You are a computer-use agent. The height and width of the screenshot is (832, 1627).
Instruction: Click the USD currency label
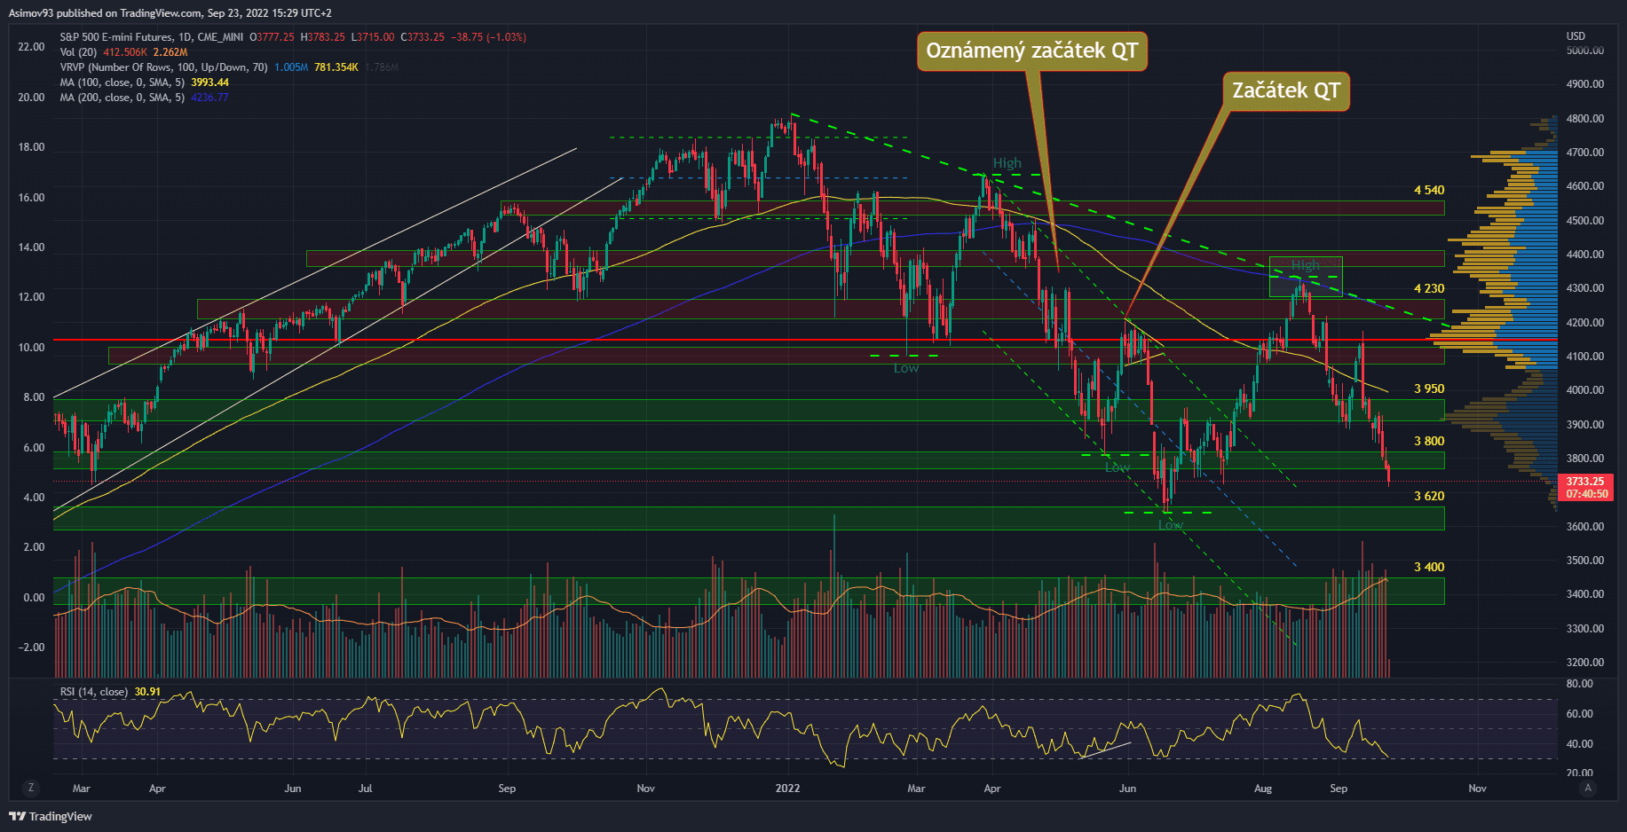(1576, 36)
